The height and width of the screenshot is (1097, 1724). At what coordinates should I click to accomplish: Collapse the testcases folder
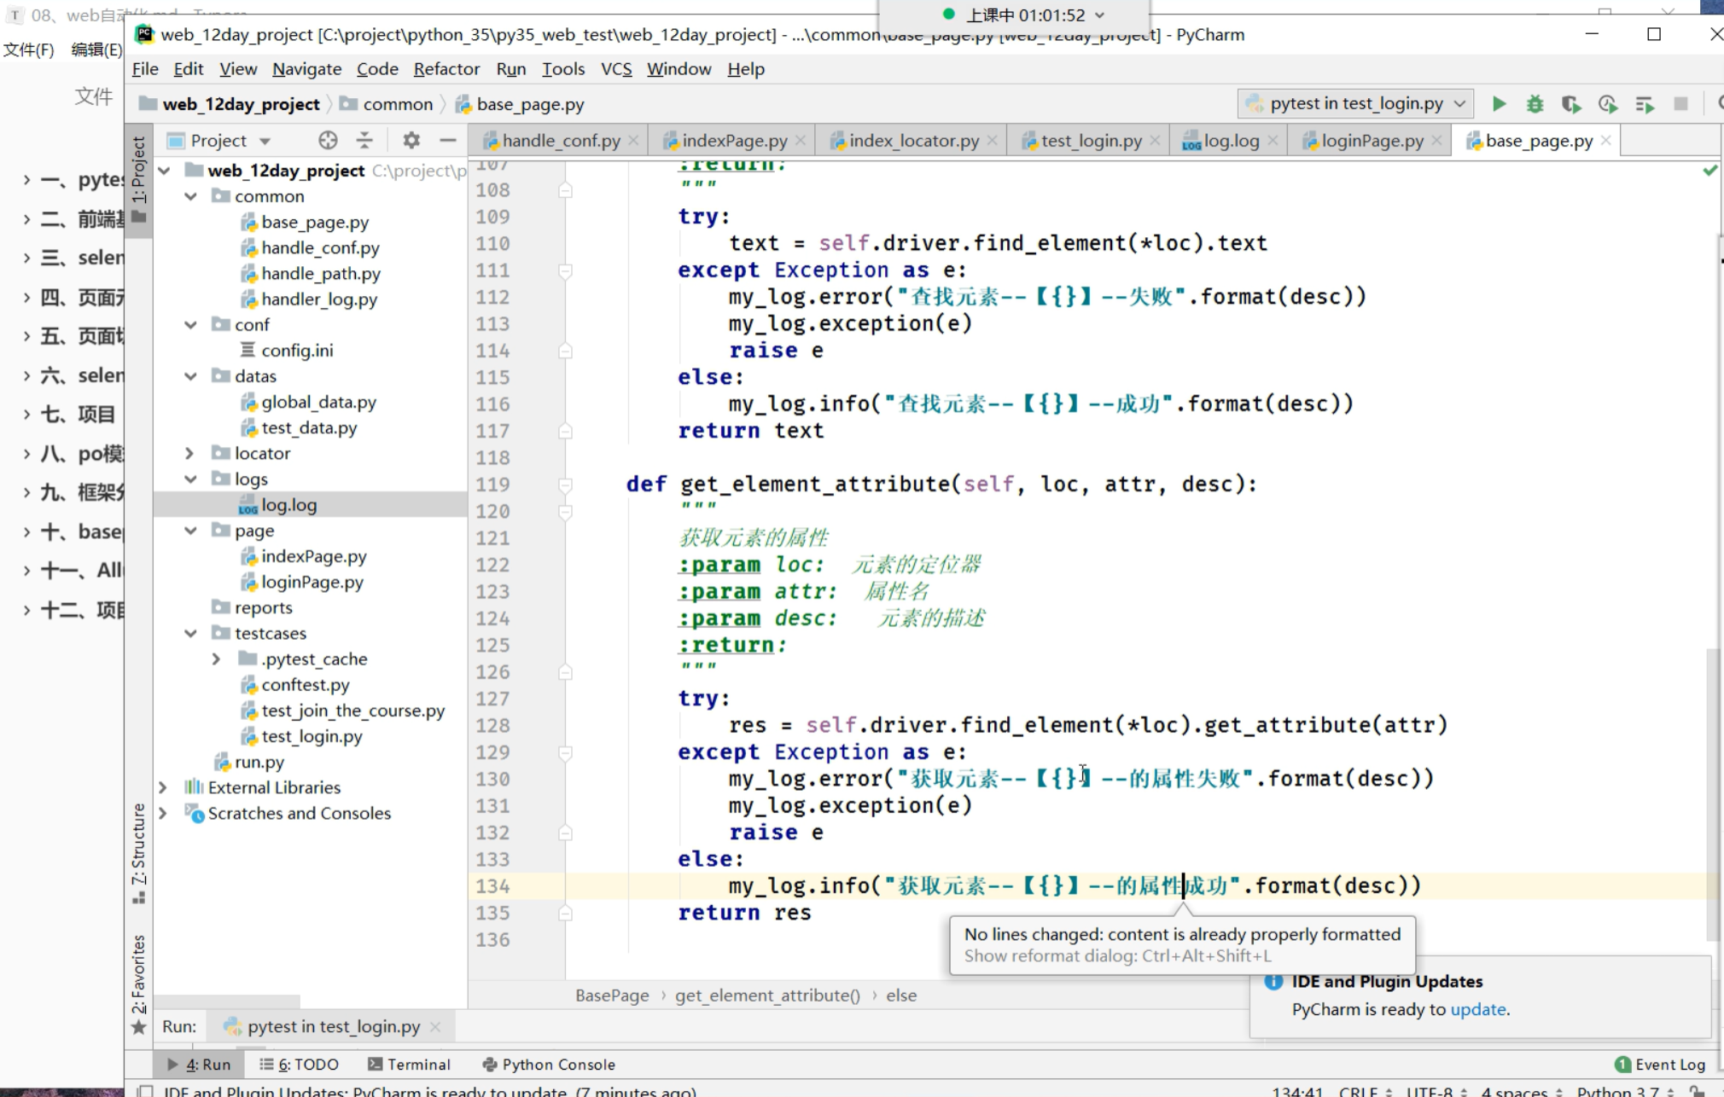(189, 633)
